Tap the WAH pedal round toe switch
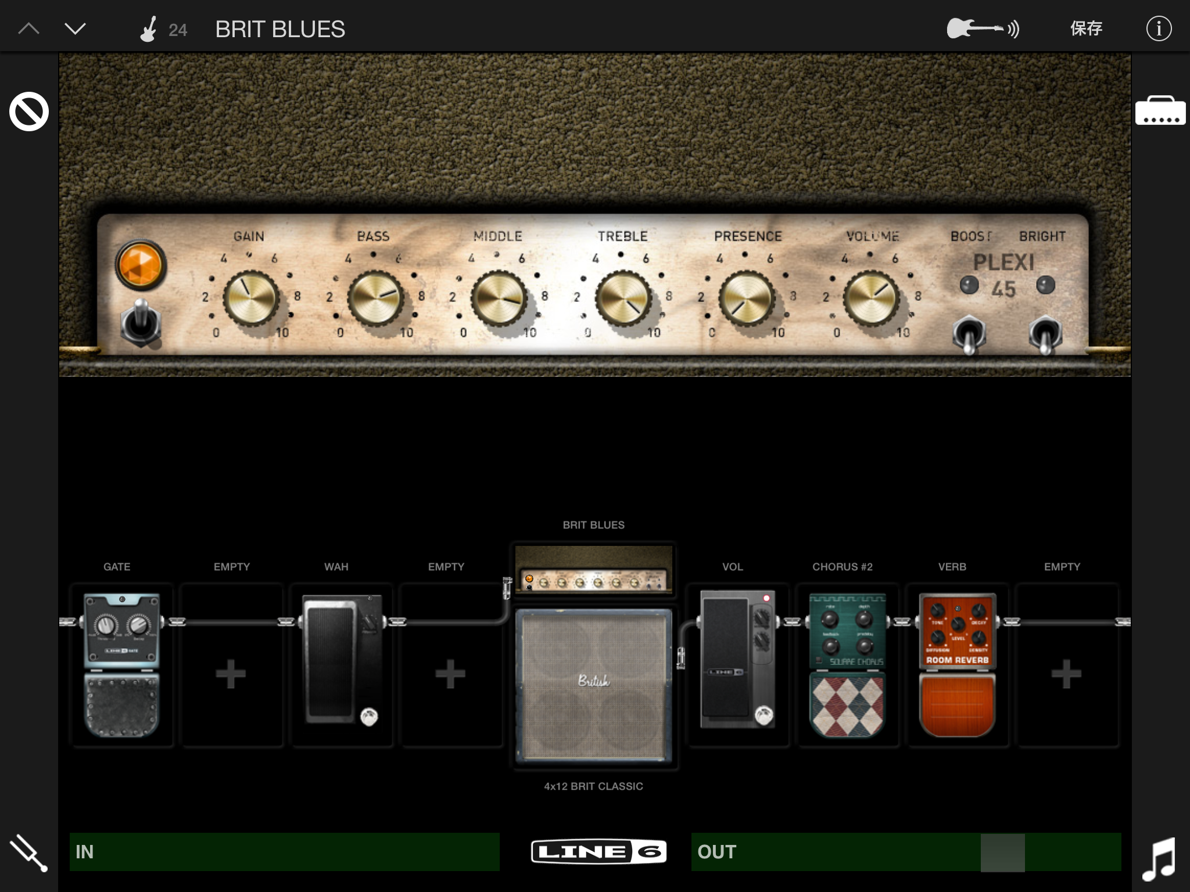 (x=369, y=717)
